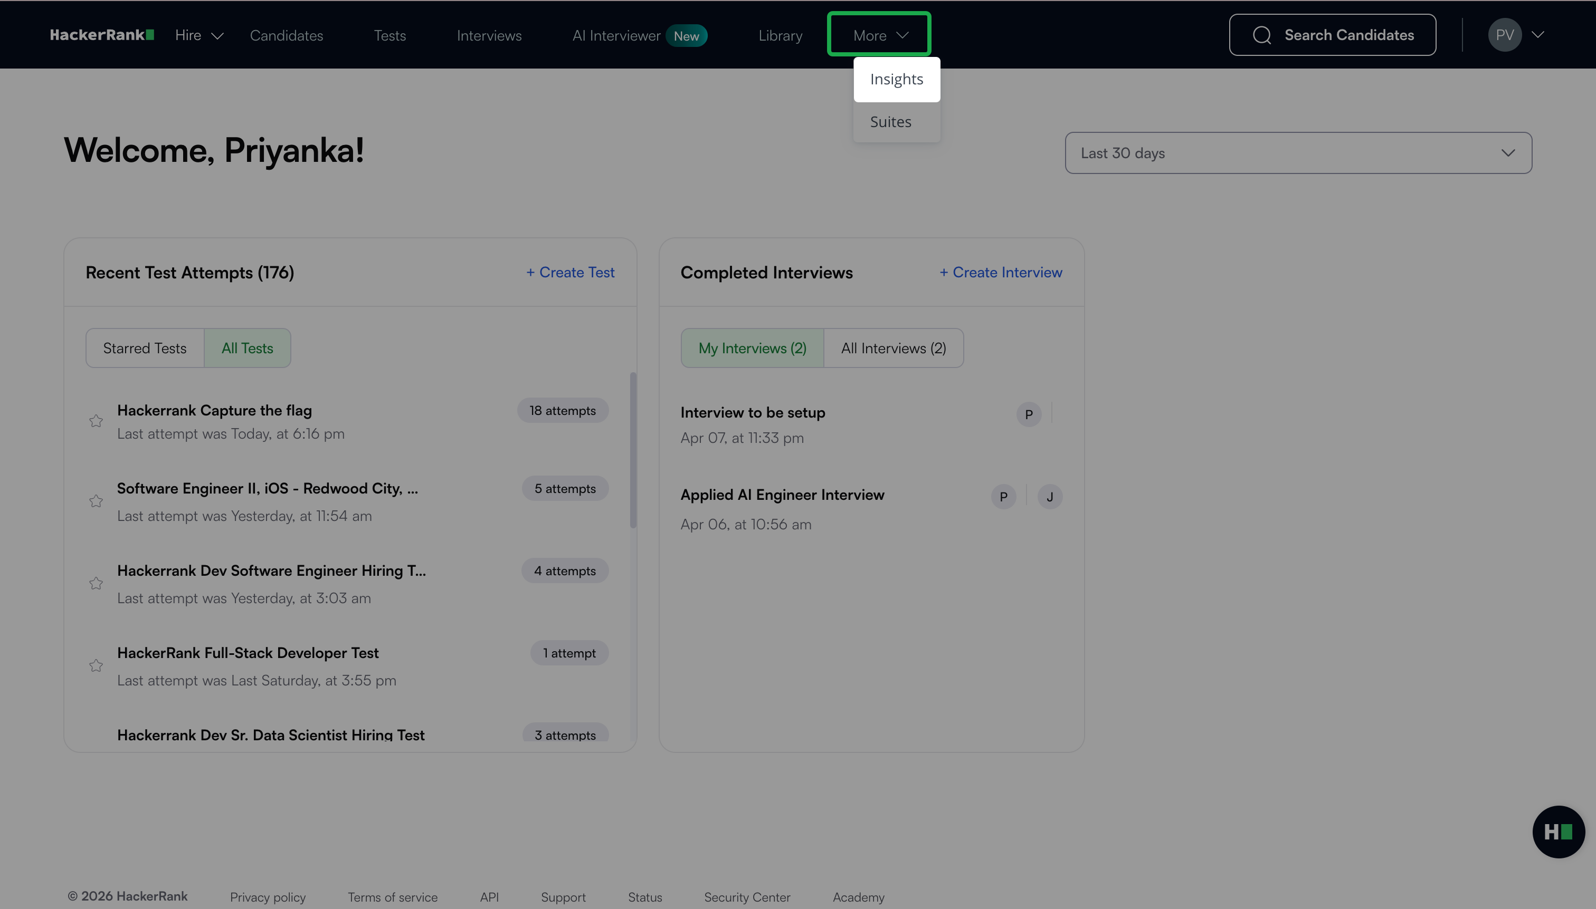Open the Last 30 days date range dropdown
This screenshot has height=909, width=1596.
coord(1298,153)
